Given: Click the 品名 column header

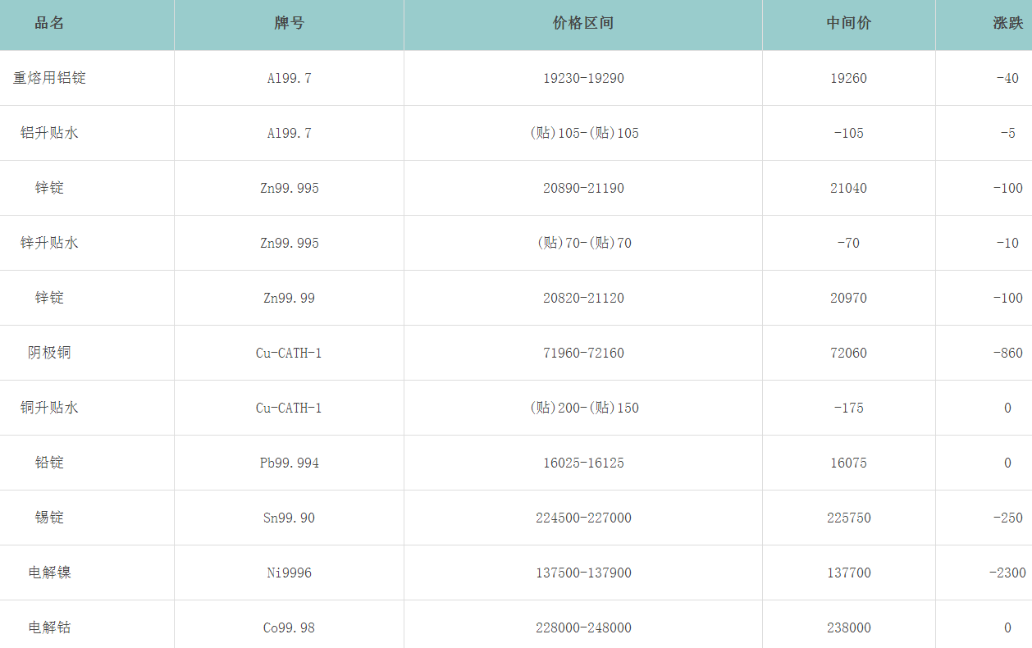Looking at the screenshot, I should pos(49,23).
